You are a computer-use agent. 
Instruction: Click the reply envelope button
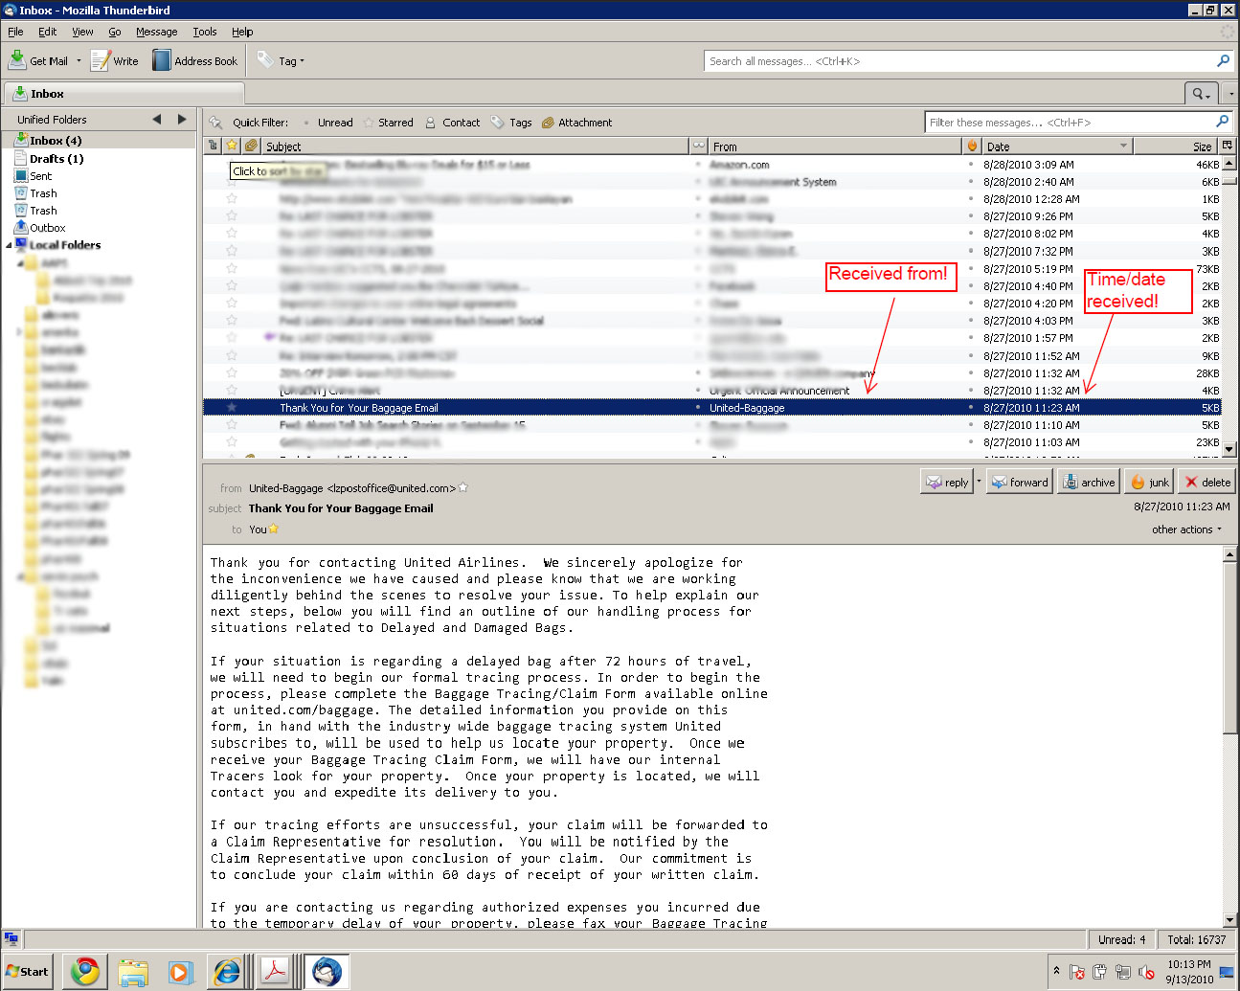[946, 482]
